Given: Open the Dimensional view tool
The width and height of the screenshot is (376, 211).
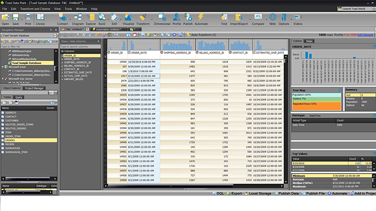Looking at the screenshot, I should coord(162,19).
